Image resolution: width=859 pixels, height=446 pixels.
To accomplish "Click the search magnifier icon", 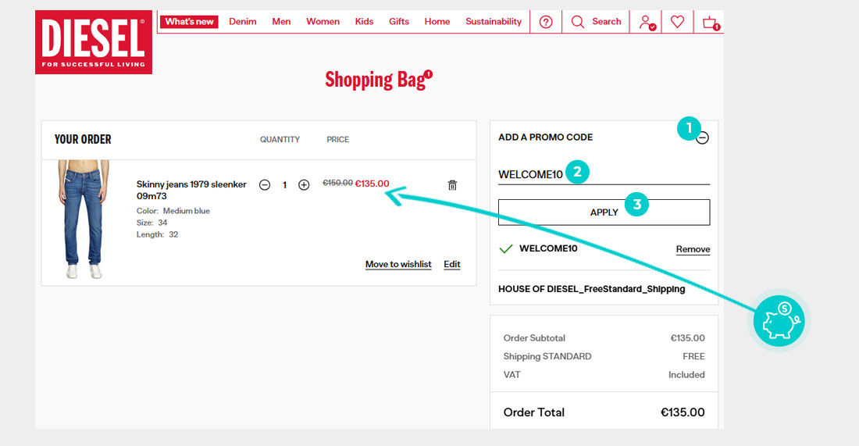I will point(577,22).
